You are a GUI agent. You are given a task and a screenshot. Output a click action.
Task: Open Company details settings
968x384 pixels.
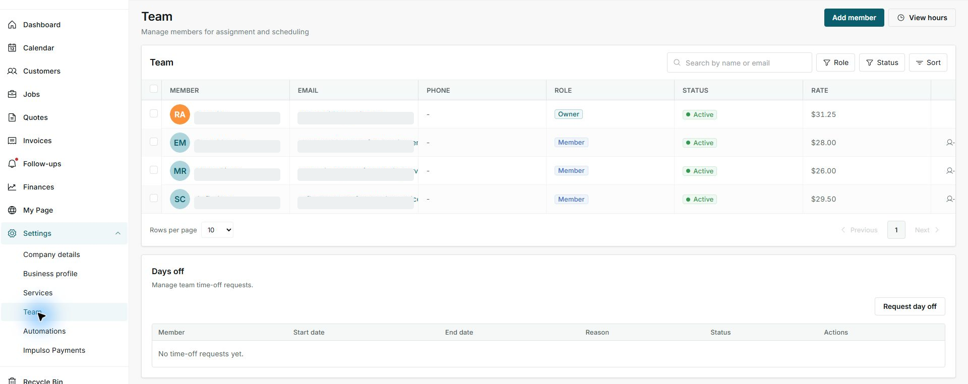click(51, 254)
